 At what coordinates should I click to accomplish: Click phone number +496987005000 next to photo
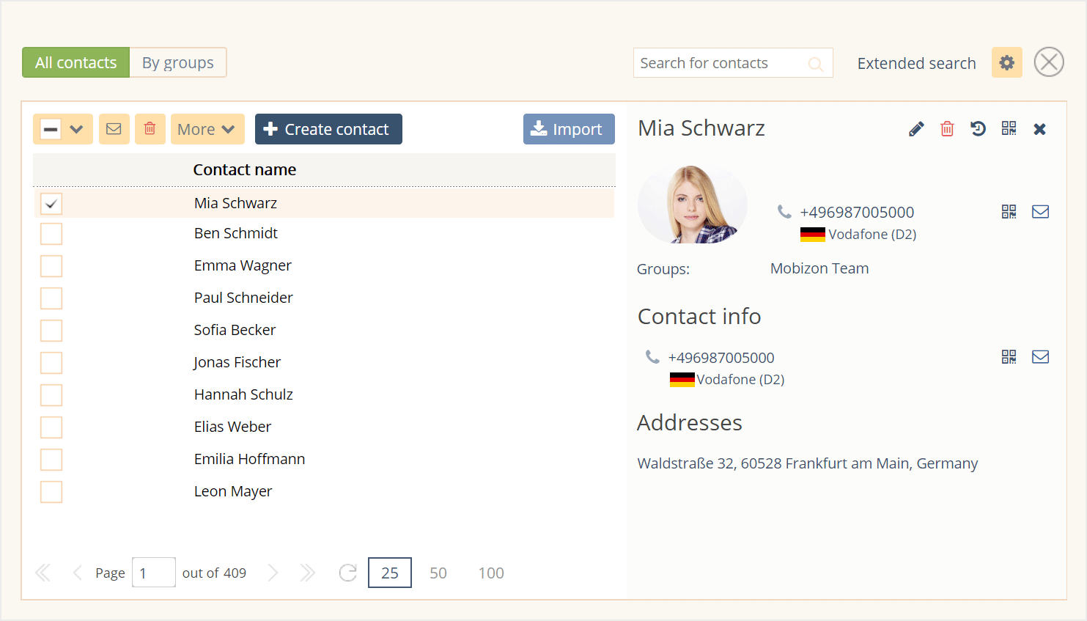tap(857, 212)
